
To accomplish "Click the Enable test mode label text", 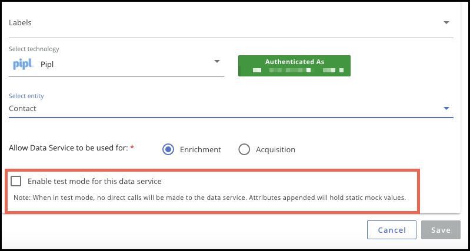I will 95,181.
